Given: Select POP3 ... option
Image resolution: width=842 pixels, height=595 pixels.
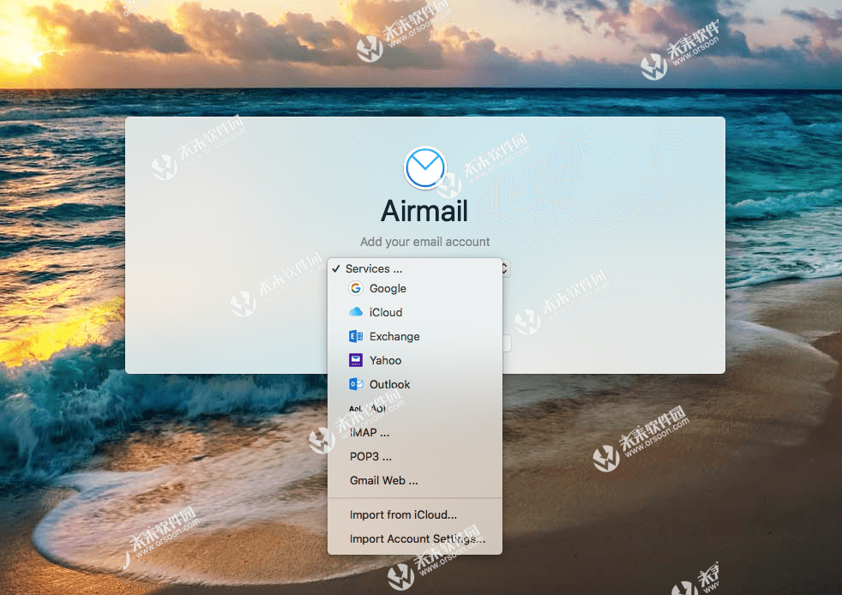Looking at the screenshot, I should click(x=414, y=456).
